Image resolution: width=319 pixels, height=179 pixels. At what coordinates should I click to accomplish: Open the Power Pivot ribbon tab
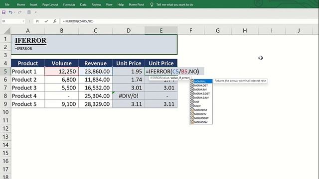coord(136,4)
